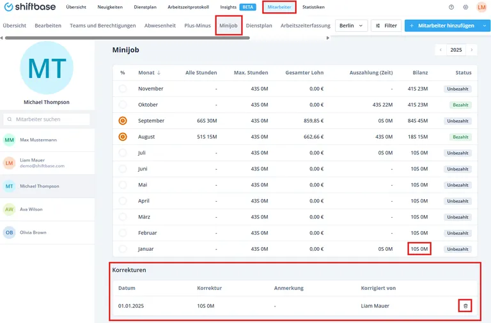Select the November row radio circle
The height and width of the screenshot is (323, 491).
coord(123,89)
